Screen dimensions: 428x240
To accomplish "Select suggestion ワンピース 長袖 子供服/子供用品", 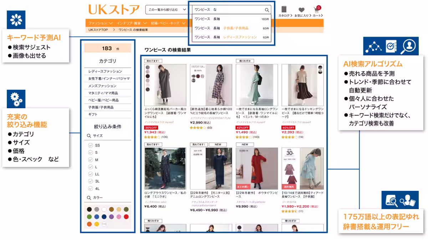I will click(232, 28).
